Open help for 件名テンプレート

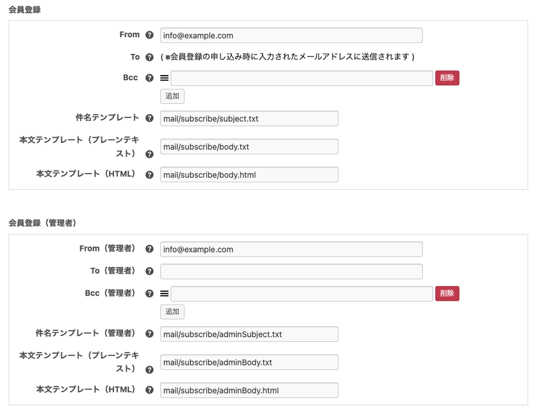click(x=149, y=118)
